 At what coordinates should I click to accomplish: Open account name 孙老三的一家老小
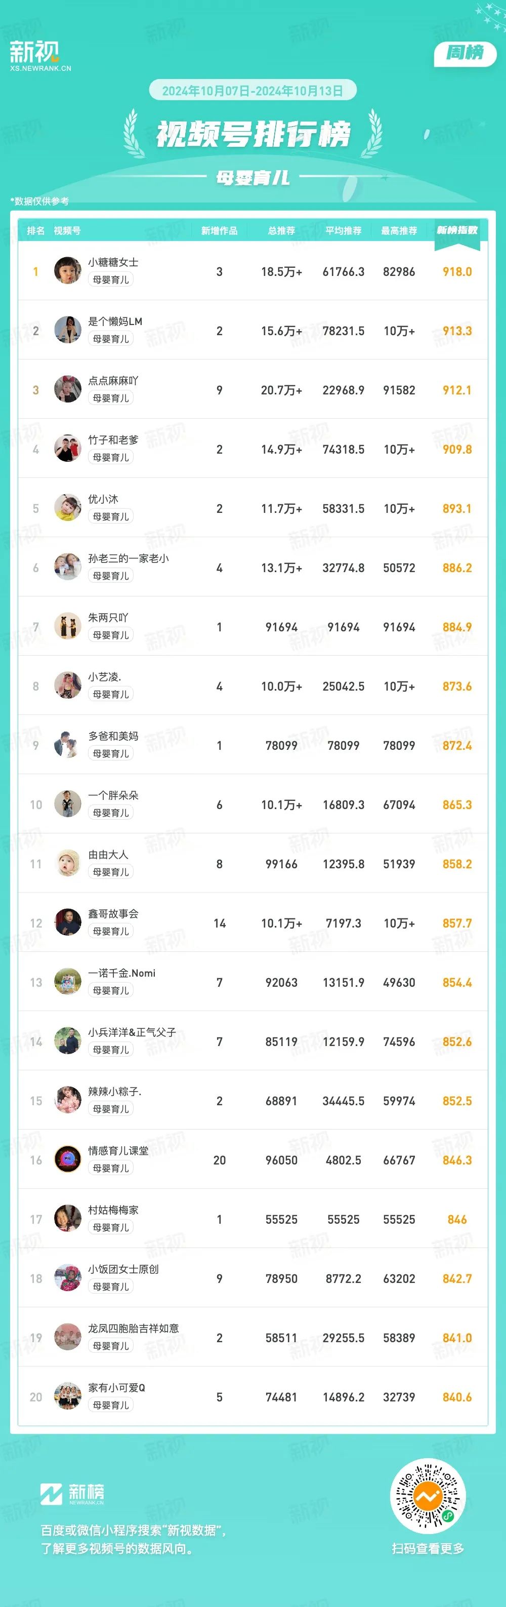(129, 558)
